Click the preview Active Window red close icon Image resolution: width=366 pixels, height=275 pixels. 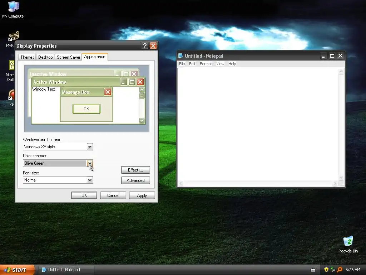pos(140,82)
